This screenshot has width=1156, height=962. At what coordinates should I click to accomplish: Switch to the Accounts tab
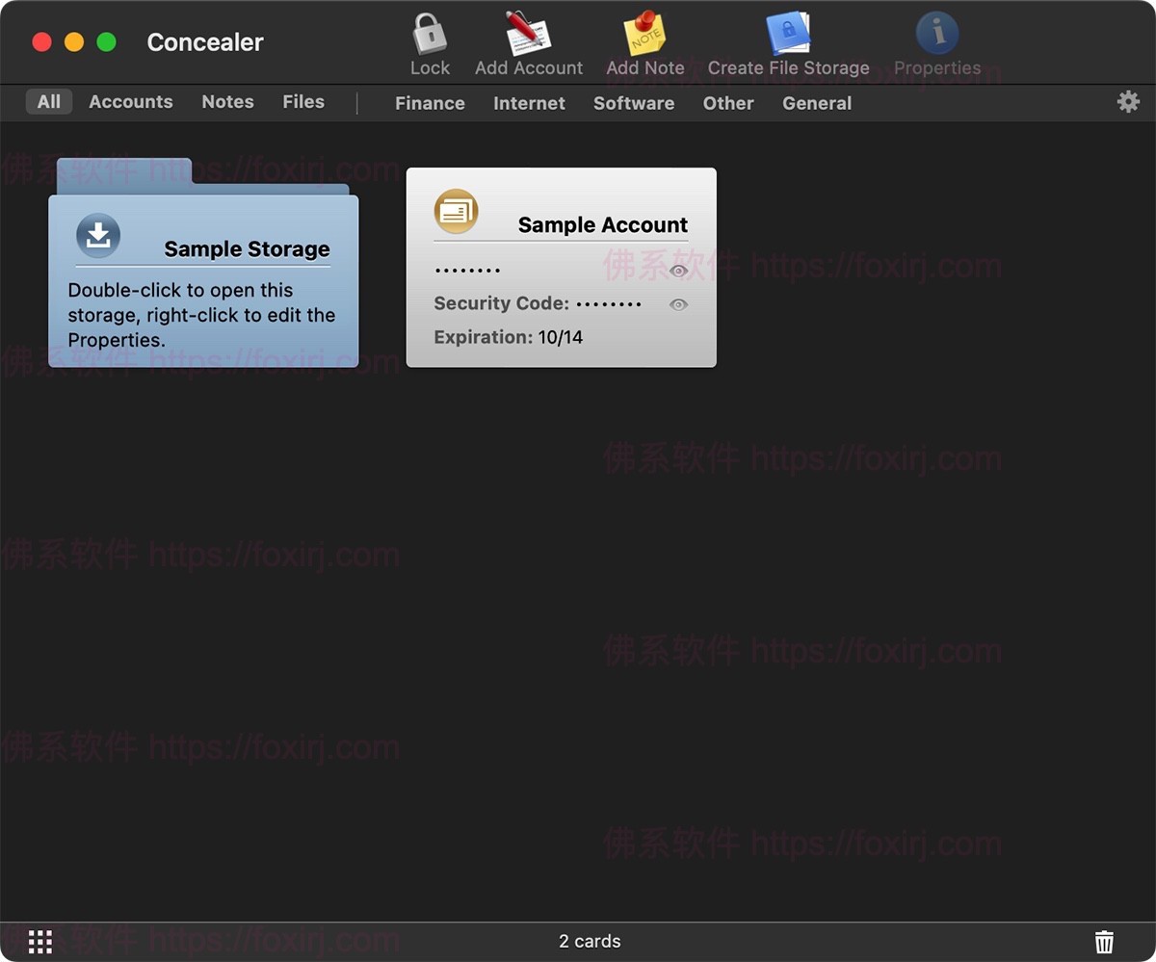click(131, 101)
